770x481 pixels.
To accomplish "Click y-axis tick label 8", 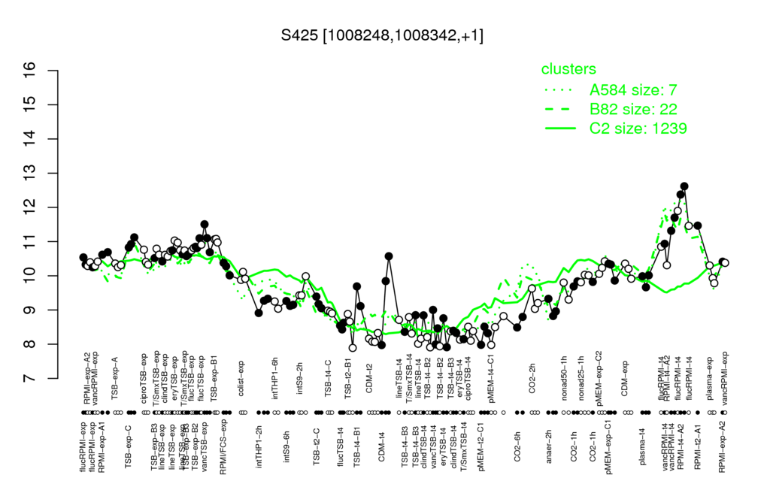I will pyautogui.click(x=30, y=344).
